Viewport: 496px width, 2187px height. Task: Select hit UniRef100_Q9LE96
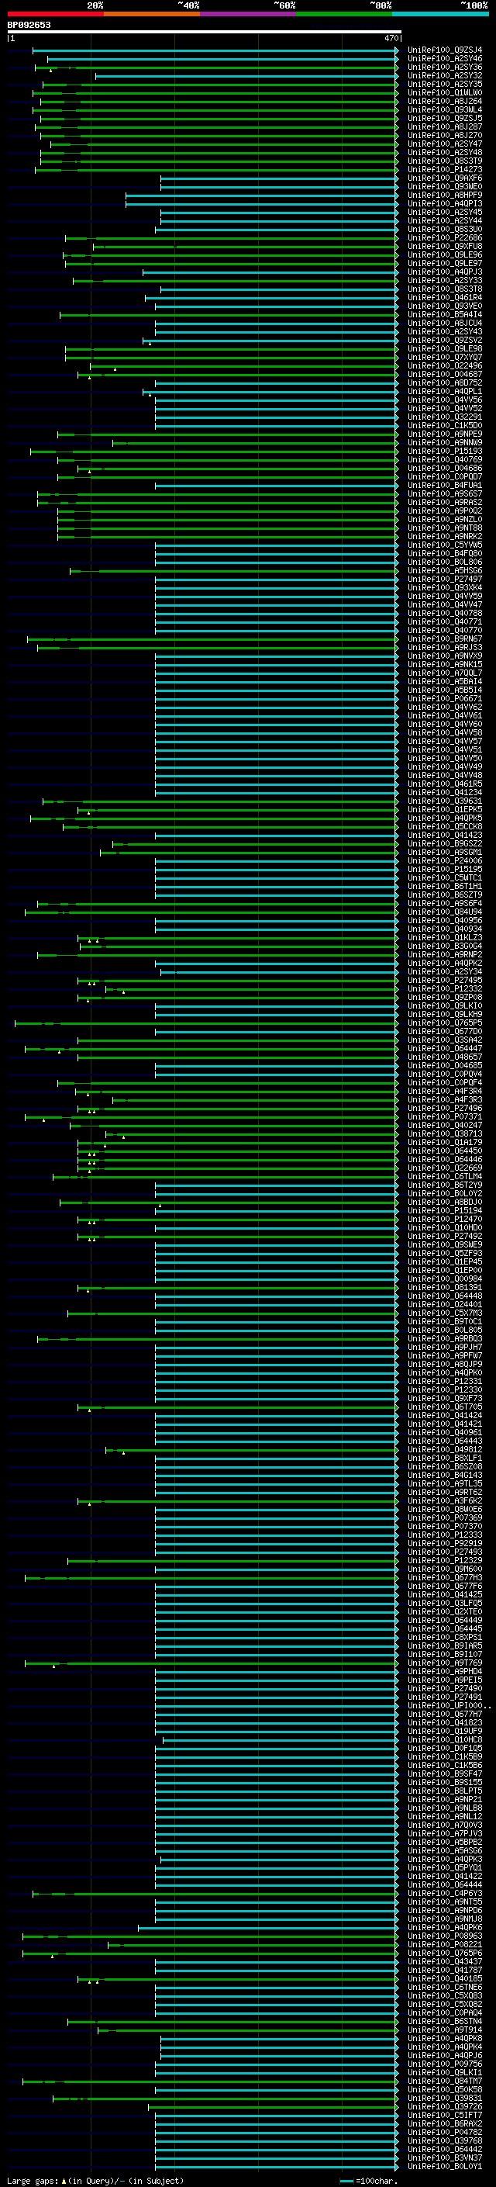click(444, 254)
